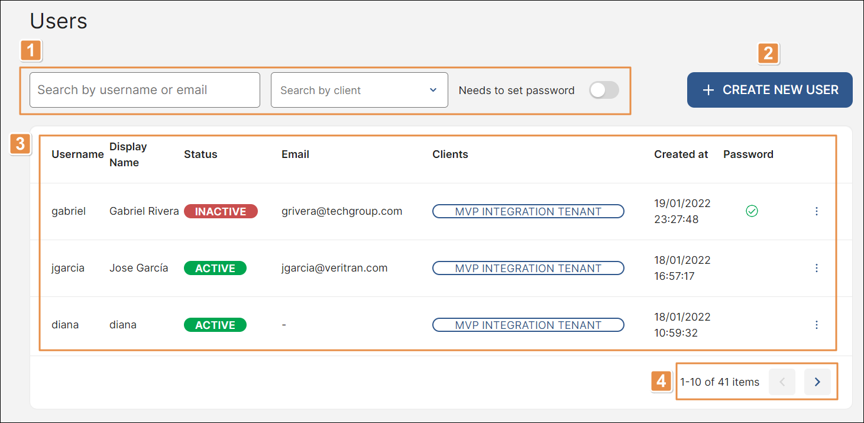Click the Username column header
The height and width of the screenshot is (423, 864).
(77, 154)
